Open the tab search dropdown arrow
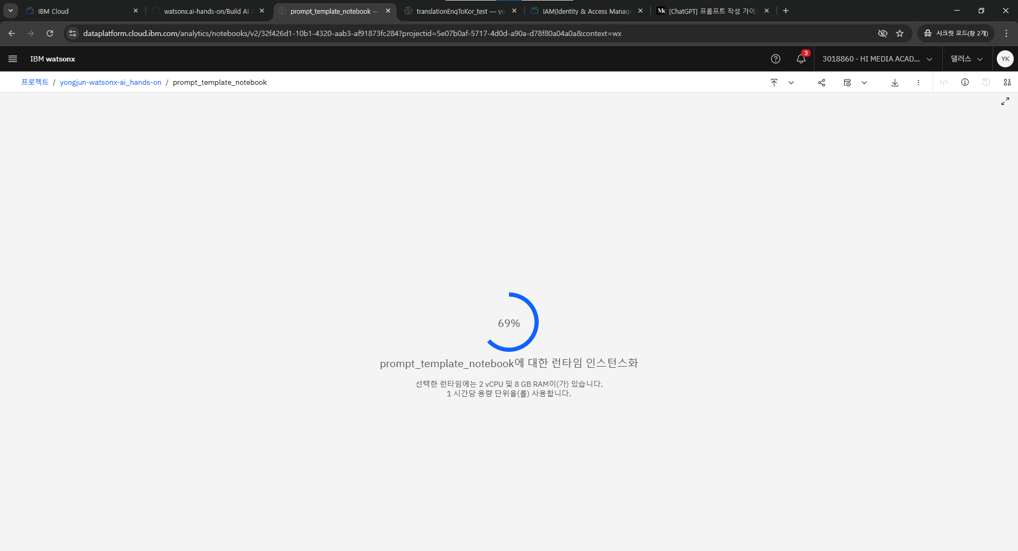1018x551 pixels. point(11,11)
